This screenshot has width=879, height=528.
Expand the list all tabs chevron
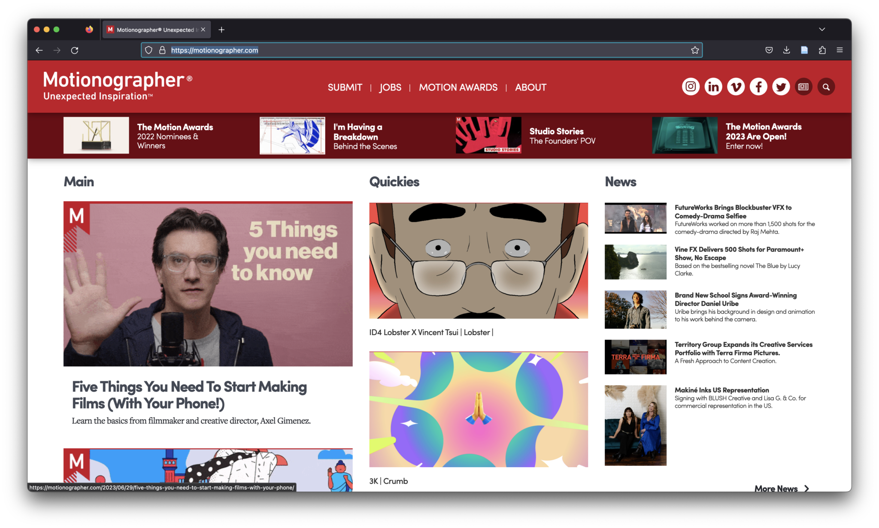pos(822,30)
